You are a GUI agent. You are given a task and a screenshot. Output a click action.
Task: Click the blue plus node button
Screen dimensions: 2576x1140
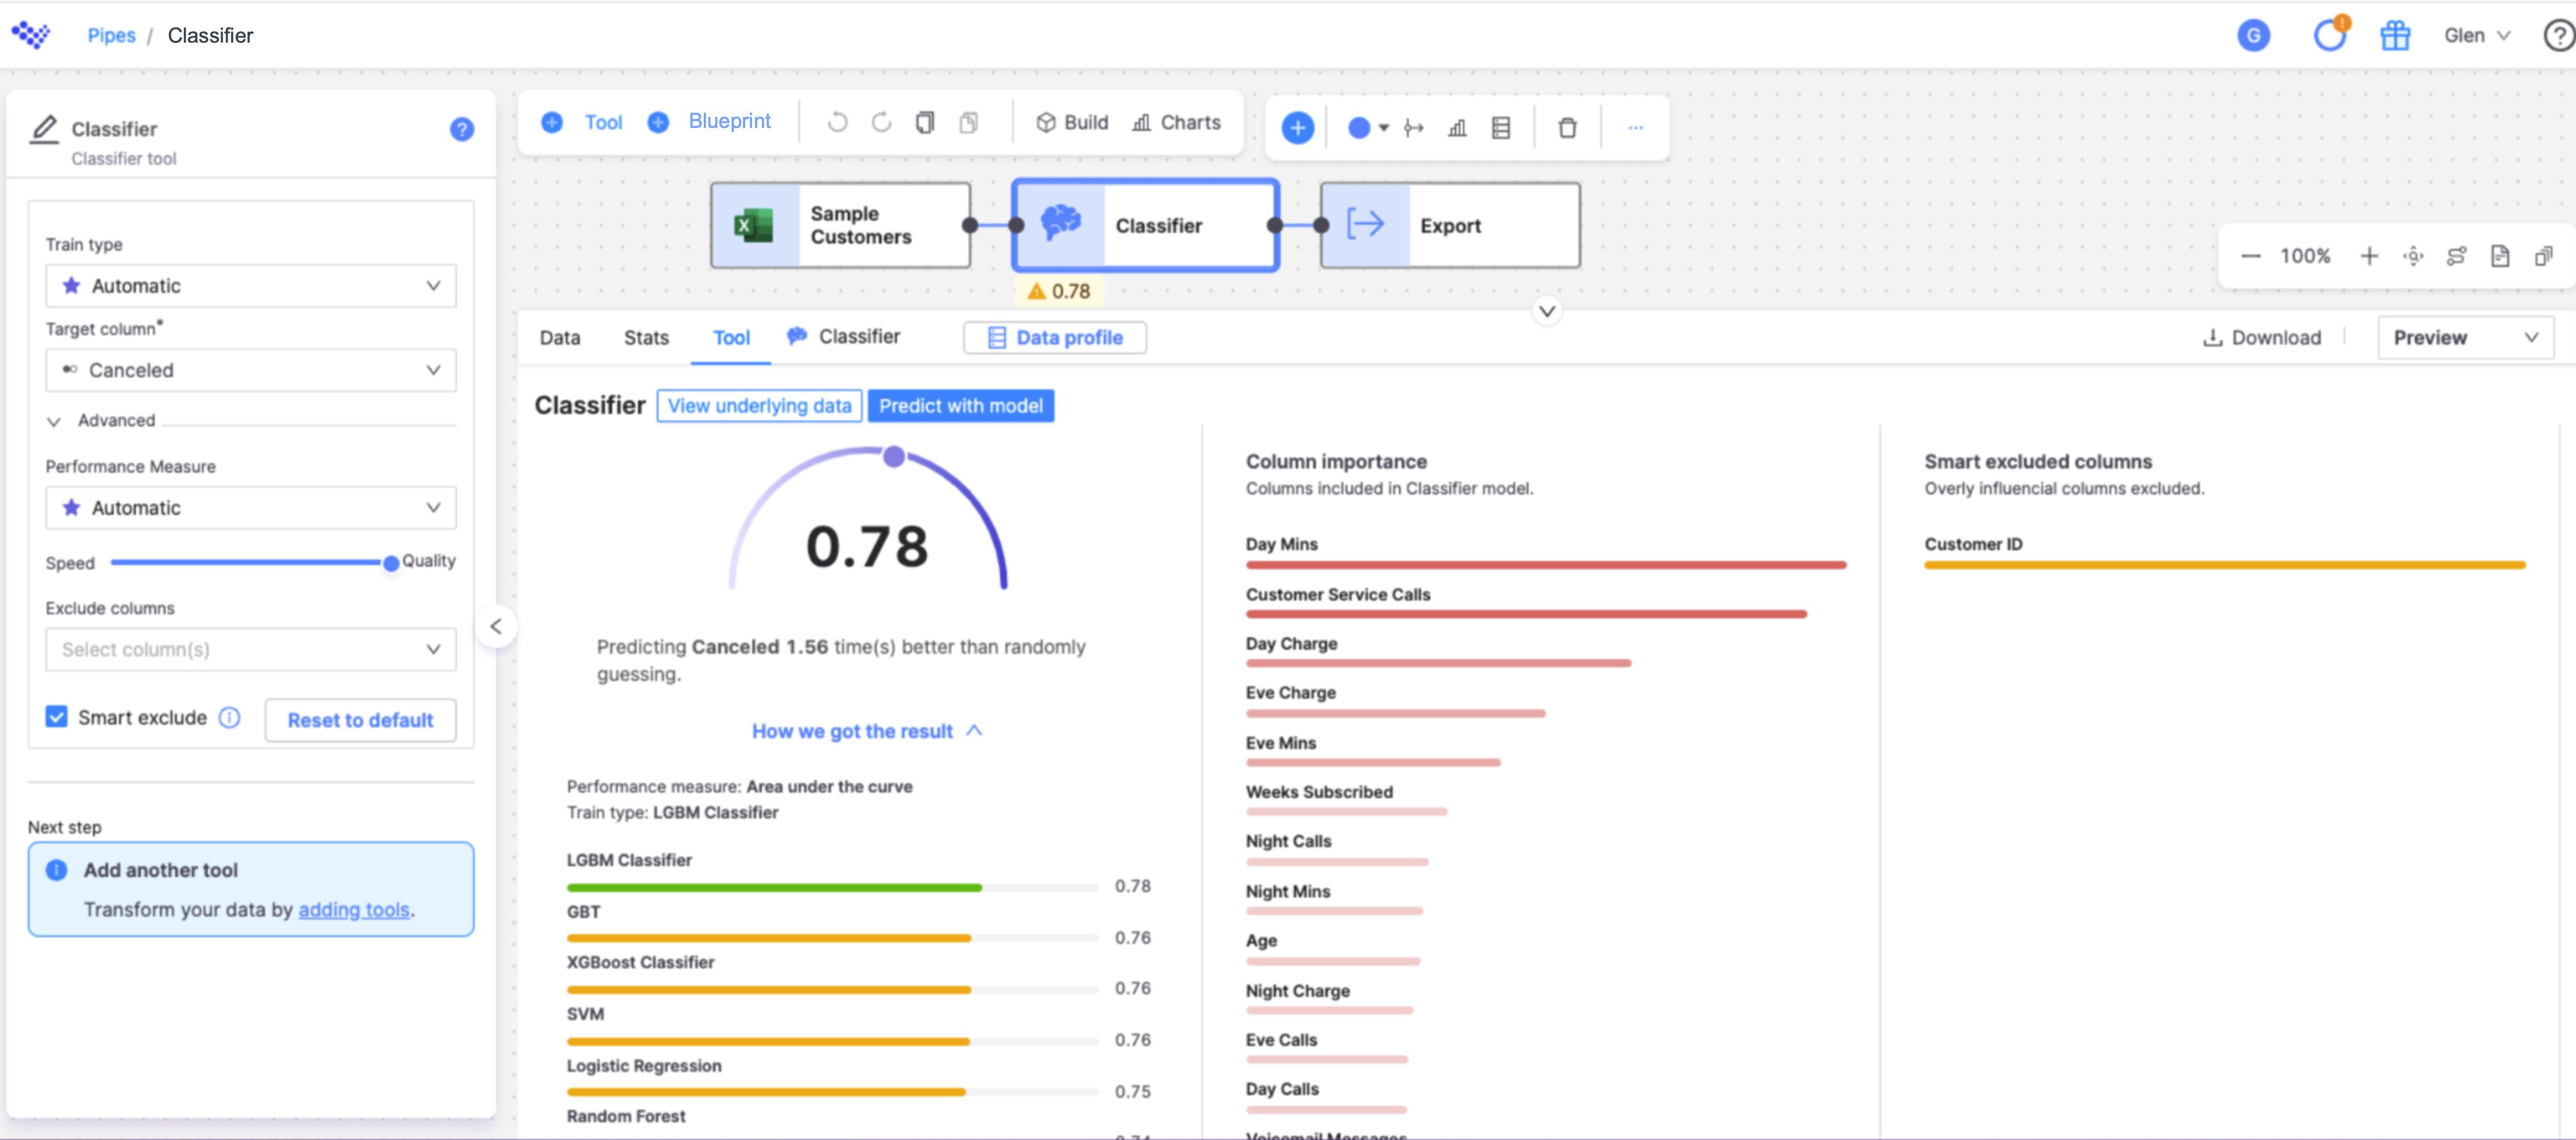click(1297, 128)
